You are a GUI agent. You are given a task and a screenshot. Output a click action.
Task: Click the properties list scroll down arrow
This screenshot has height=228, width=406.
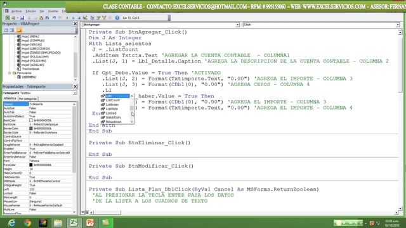tap(74, 212)
